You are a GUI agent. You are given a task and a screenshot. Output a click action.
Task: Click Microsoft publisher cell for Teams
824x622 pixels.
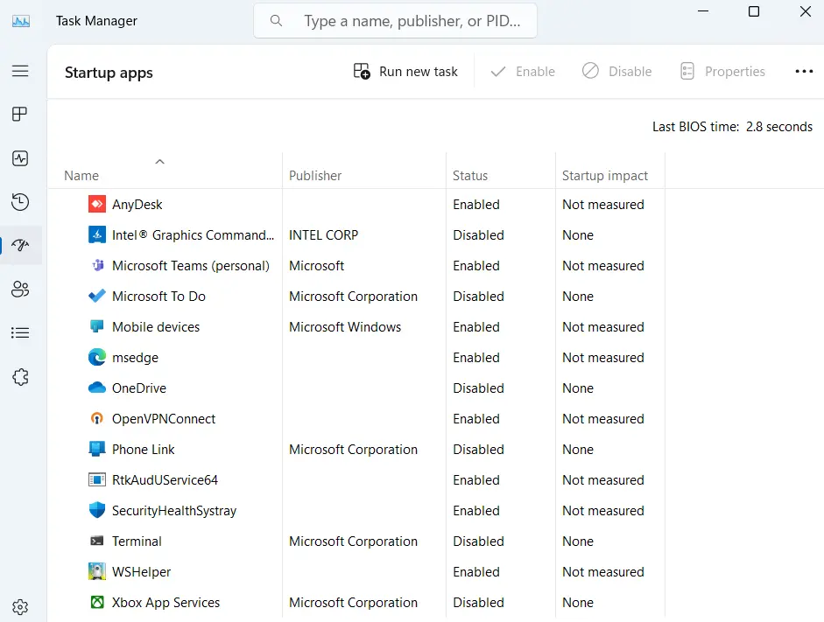(x=317, y=266)
